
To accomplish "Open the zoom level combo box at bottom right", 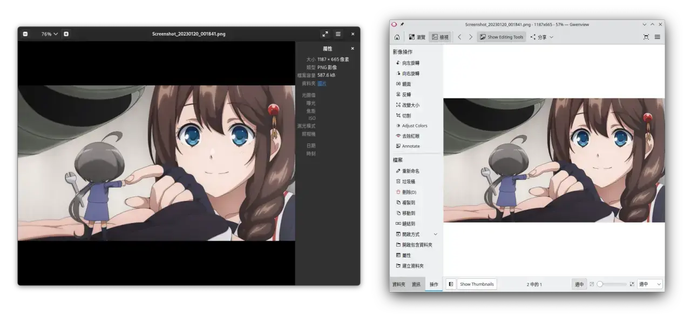I will tap(649, 284).
